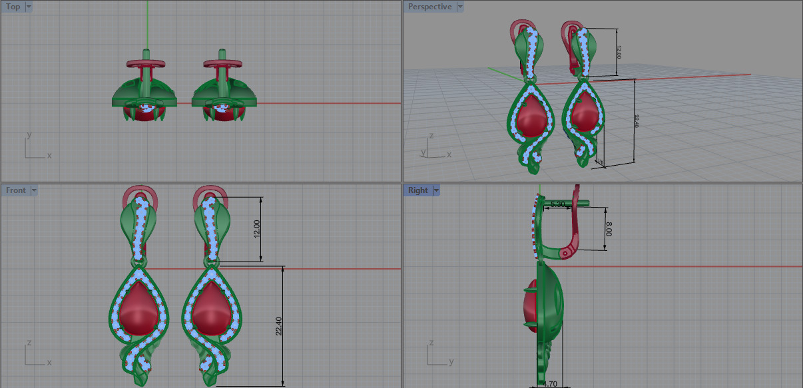Select the 5.30 dimension in Right view
Image resolution: width=803 pixels, height=388 pixels.
click(x=558, y=204)
